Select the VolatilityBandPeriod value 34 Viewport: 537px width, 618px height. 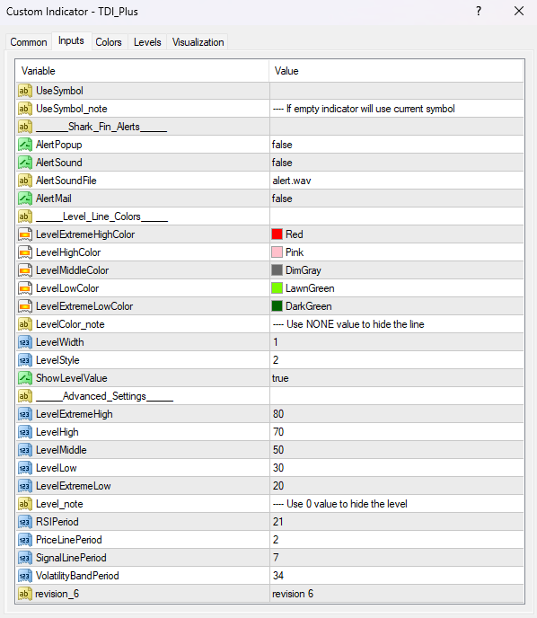(x=397, y=576)
